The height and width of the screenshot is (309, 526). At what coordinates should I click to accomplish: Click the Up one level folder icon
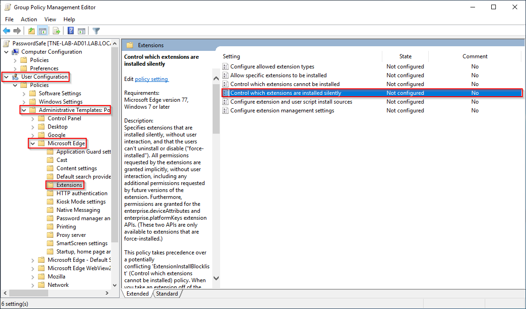click(x=31, y=31)
